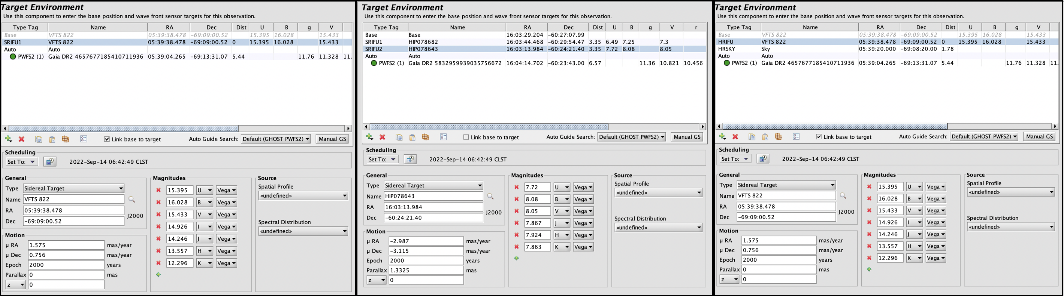Select PWFS2 (1) Gaia DR2 583 row in middle panel
Screen dimensions: 1064x296
click(x=534, y=63)
